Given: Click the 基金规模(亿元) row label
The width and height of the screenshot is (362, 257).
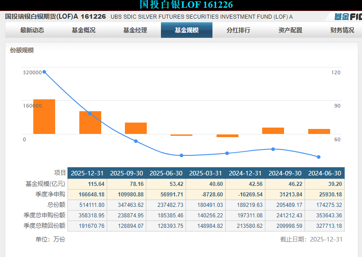Looking at the screenshot, I should click(45, 184).
